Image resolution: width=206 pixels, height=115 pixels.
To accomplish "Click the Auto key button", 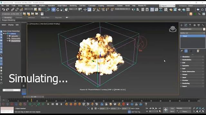I will point(172,109).
